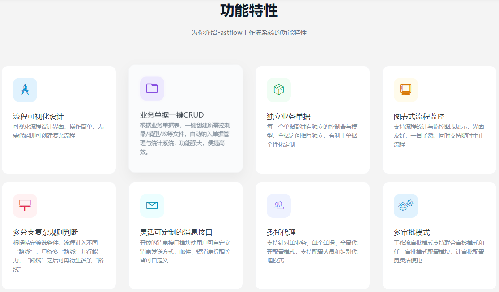Viewport: 499px width, 292px height.
Task: Click the 灵活可定制的消息接口 heading
Action: [x=176, y=233]
